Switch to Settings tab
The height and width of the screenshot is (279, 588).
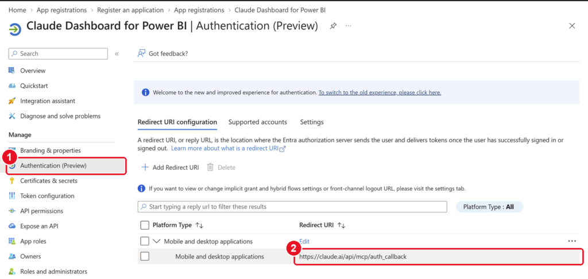tap(312, 122)
